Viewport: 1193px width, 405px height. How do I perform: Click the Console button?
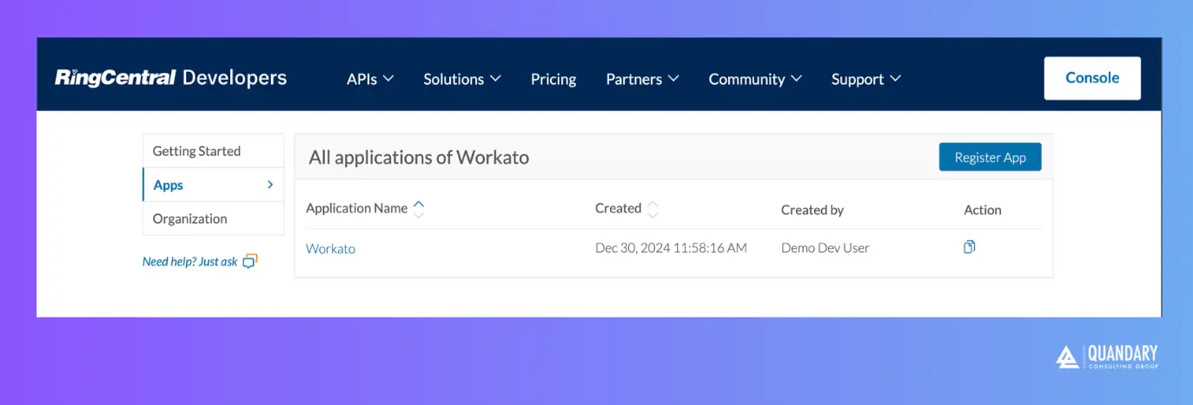[x=1092, y=78]
